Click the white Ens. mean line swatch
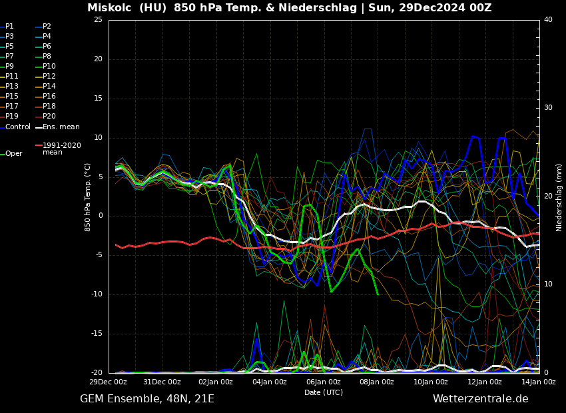566x413 pixels. 39,127
